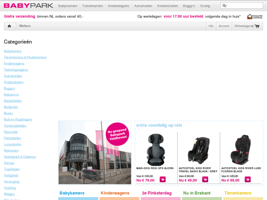This screenshot has width=267, height=200.
Task: View Kids River Luxe Florida seat image
Action: (x=241, y=150)
